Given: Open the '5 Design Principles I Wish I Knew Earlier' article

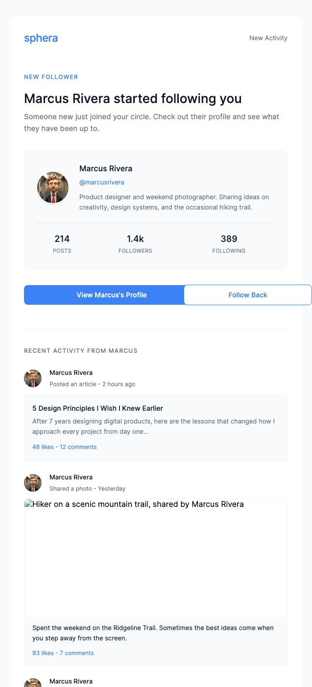Looking at the screenshot, I should coord(97,408).
